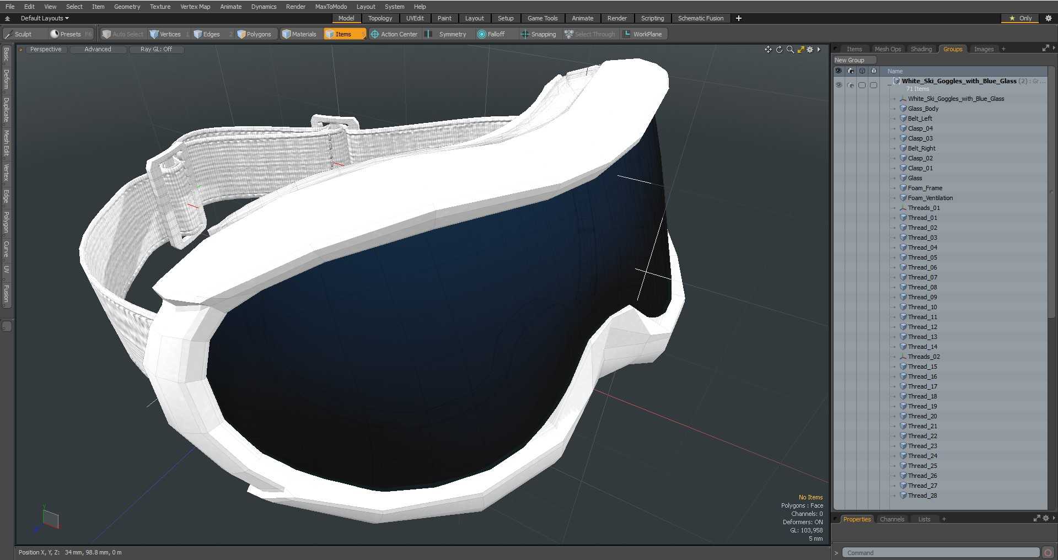Click the command record button
Screen dimensions: 1058x560
coord(1048,553)
